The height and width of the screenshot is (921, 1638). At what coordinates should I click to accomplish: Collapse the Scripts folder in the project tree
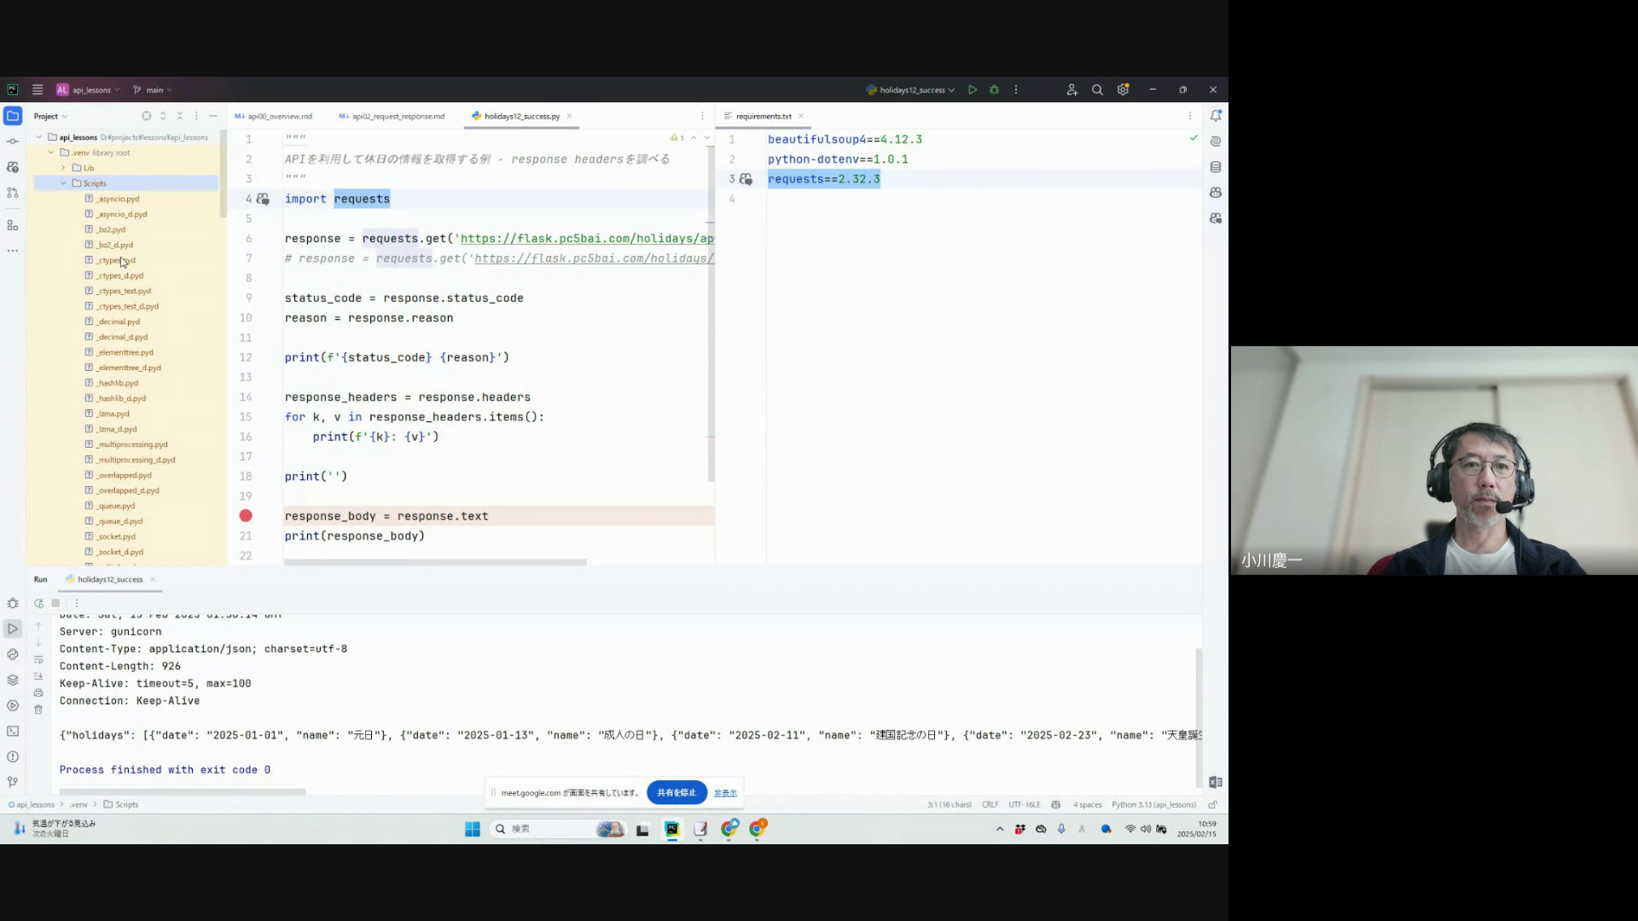click(x=63, y=183)
